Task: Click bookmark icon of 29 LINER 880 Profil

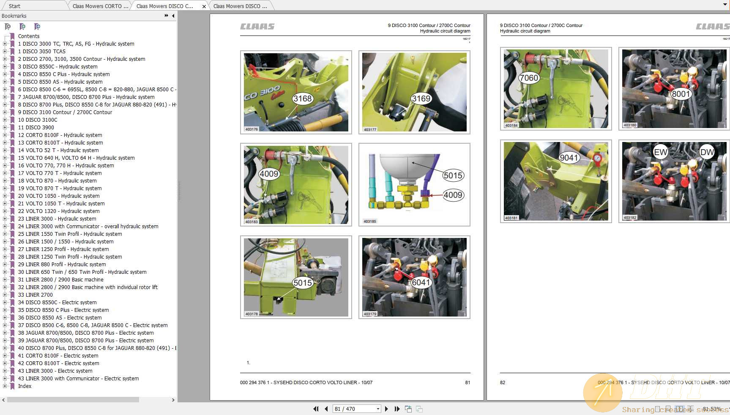Action: 12,265
